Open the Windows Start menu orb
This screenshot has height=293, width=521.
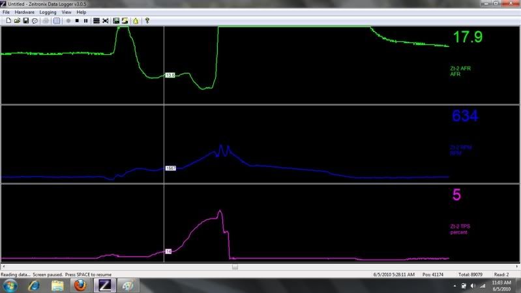tap(10, 286)
